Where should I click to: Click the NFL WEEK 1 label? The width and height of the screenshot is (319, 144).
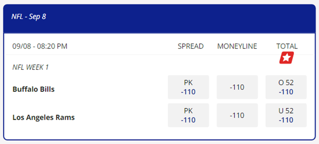(30, 67)
